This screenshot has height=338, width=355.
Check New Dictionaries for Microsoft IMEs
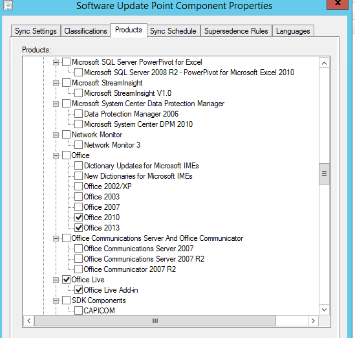78,176
